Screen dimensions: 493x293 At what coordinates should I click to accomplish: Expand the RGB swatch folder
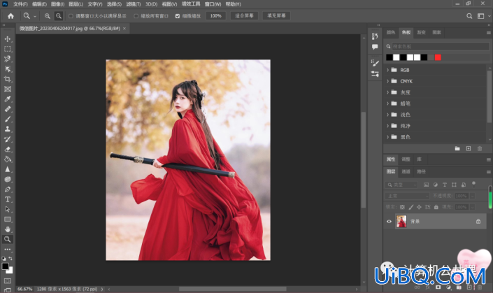click(387, 70)
